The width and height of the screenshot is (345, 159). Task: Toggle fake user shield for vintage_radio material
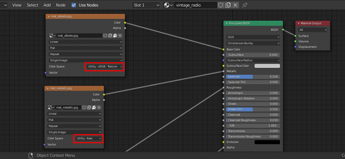pos(221,5)
